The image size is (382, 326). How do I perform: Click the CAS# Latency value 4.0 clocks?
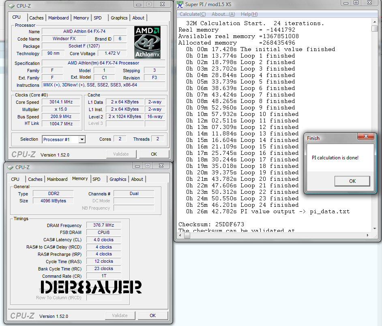103,240
